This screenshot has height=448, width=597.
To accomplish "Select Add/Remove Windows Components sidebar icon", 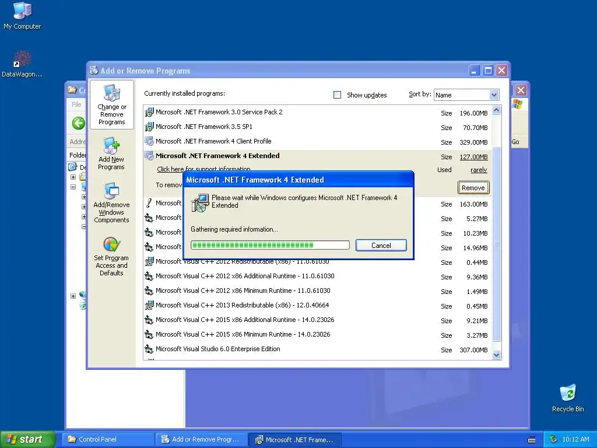I will point(111,202).
